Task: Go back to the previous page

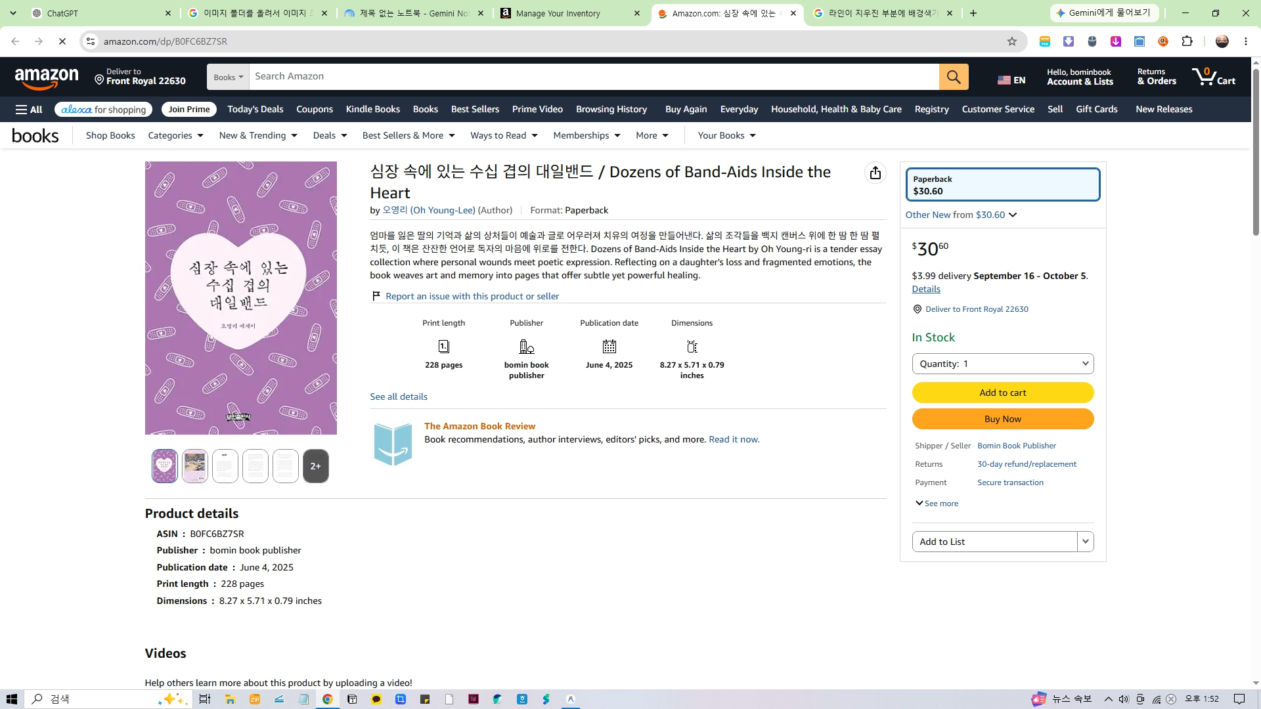Action: click(15, 41)
